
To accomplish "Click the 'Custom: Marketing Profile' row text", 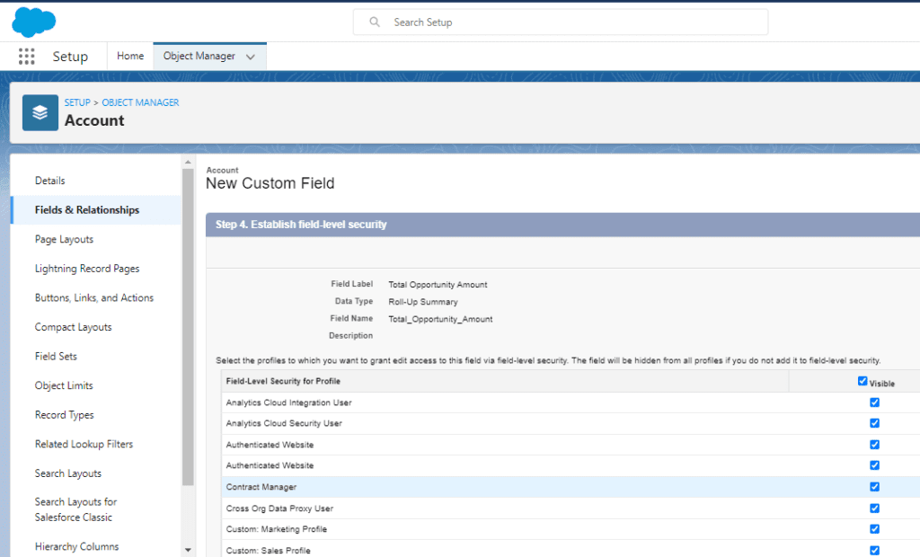I will point(277,529).
